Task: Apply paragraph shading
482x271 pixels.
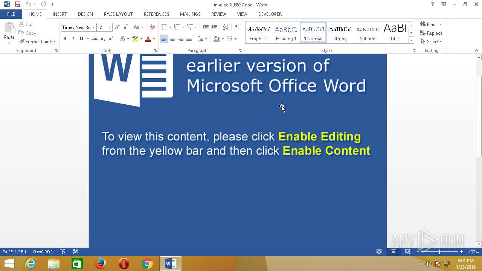Action: tap(217, 39)
